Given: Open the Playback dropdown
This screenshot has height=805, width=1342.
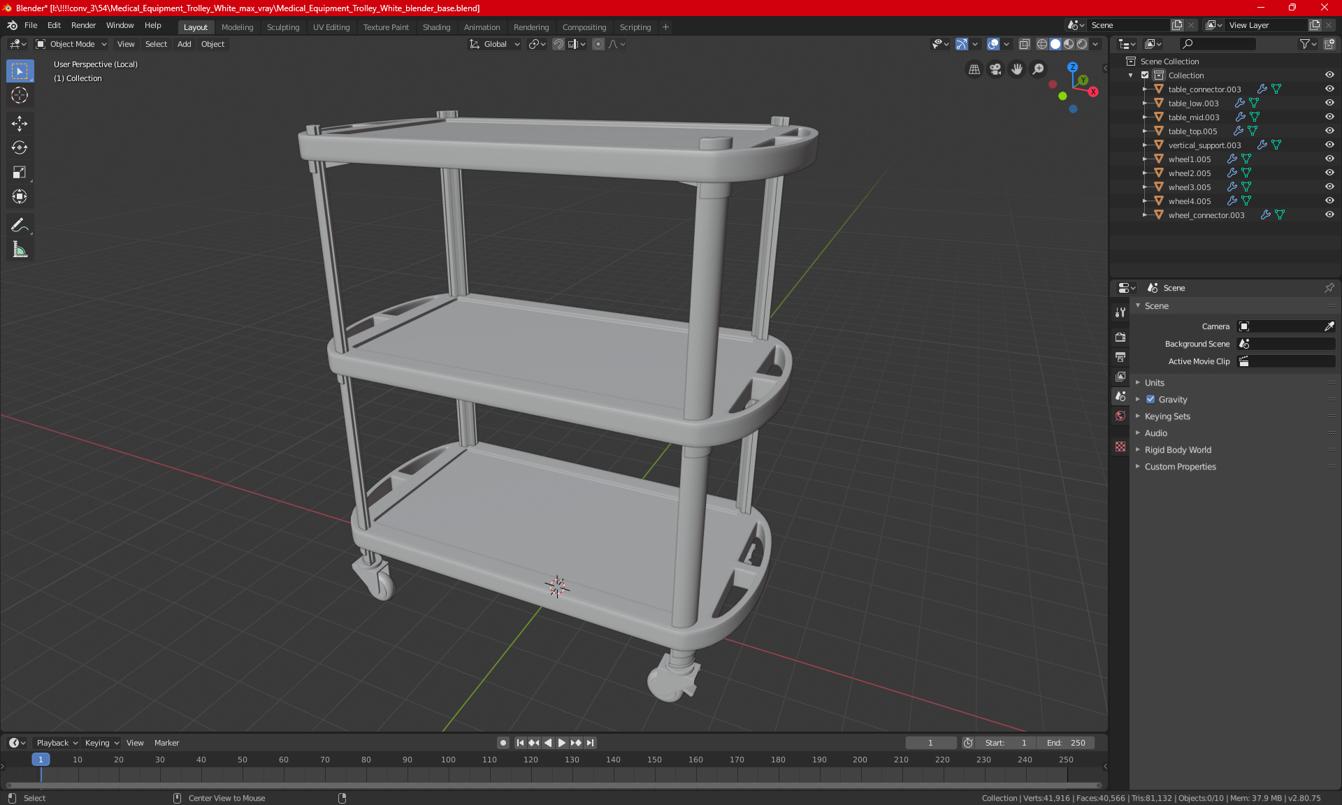Looking at the screenshot, I should (x=56, y=743).
